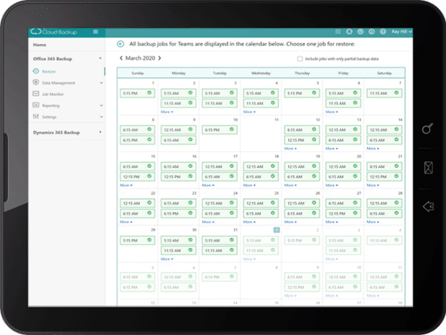Go to previous month before March 2020
446x335 pixels.
tap(121, 58)
